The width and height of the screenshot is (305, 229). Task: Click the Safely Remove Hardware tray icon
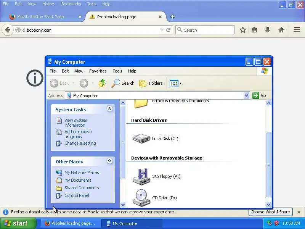click(270, 223)
